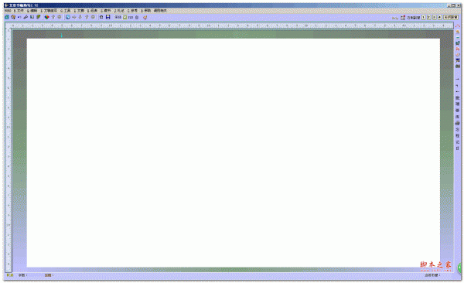This screenshot has width=464, height=283.
Task: Toggle the green checkmark box in toolbar
Action: coord(125,17)
